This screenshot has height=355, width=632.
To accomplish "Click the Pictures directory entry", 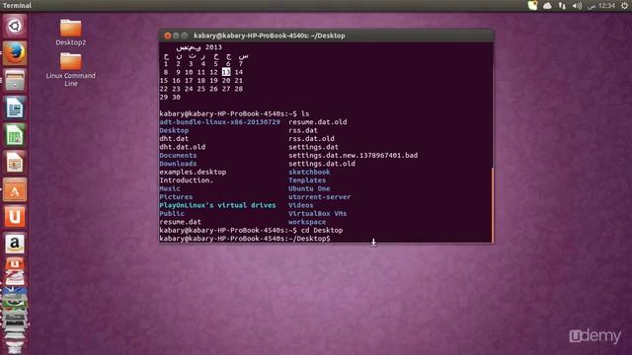I will (x=176, y=197).
